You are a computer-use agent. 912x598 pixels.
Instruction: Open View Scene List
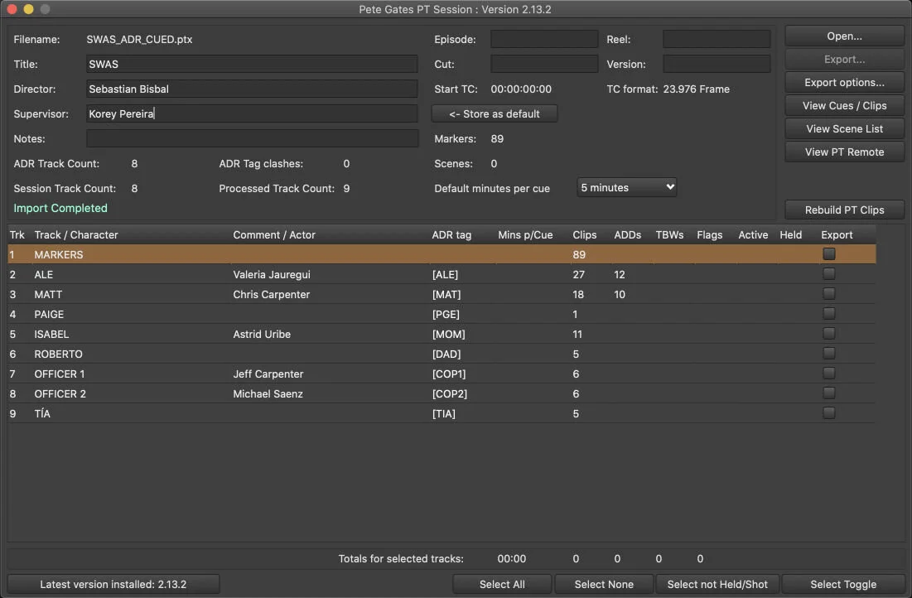[x=844, y=128]
